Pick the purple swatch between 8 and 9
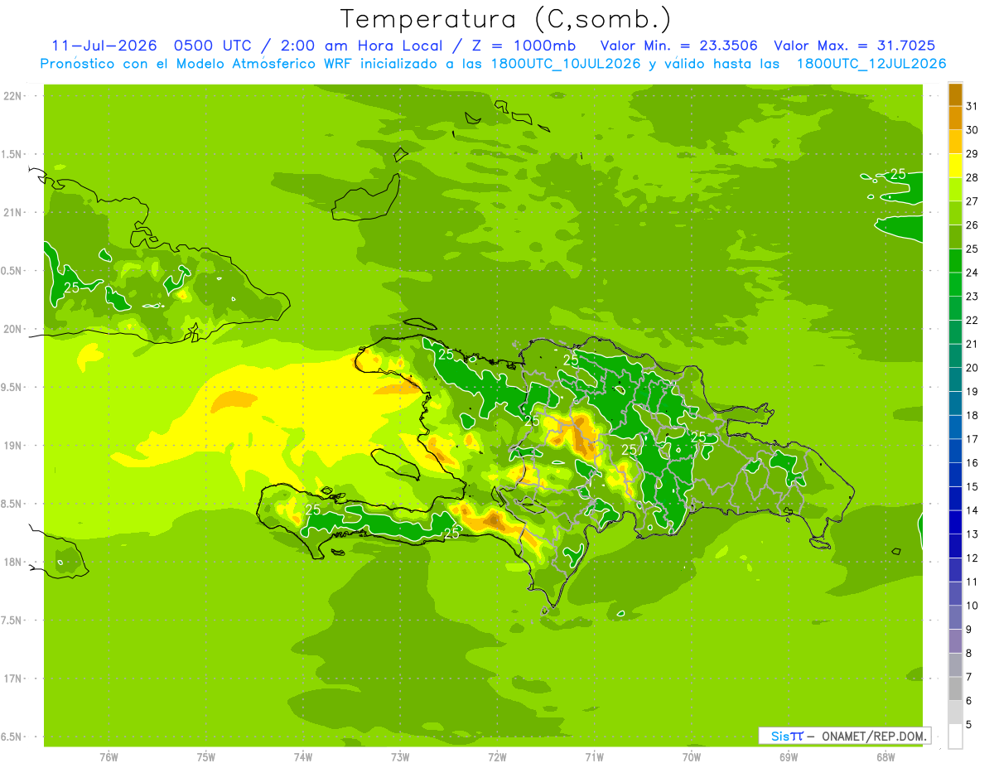Screen dimensions: 994x768 point(955,641)
